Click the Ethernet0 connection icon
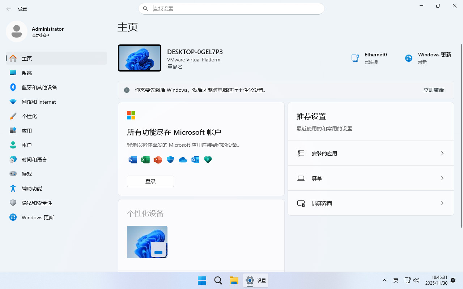 355,58
